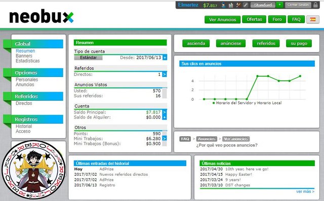
Task: Open Acceso under Registros
Action: [x=23, y=131]
